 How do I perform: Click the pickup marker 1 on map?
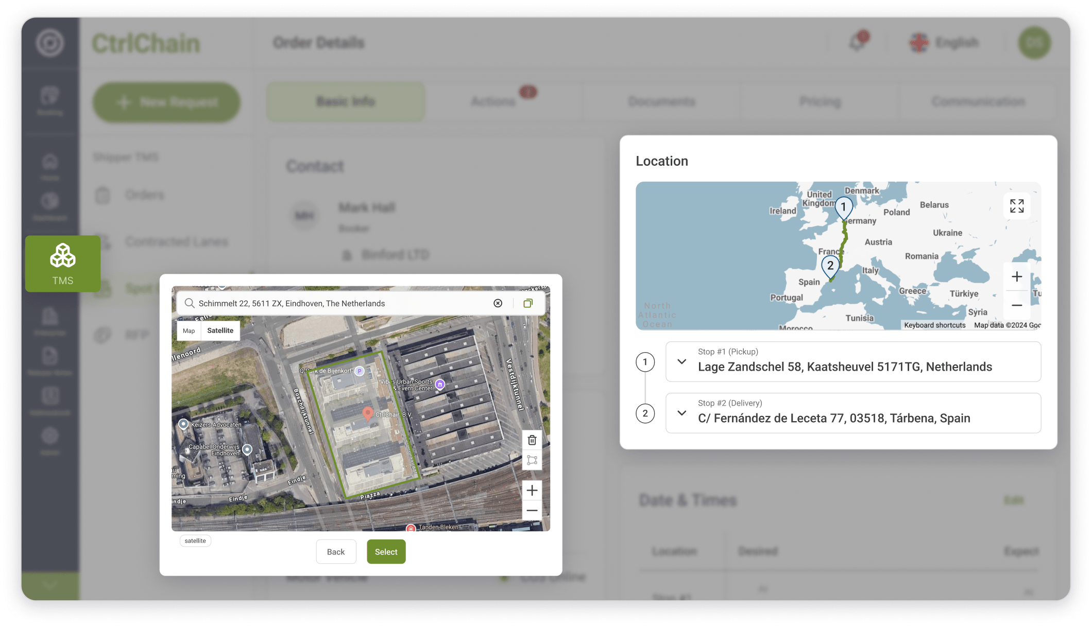click(x=843, y=207)
